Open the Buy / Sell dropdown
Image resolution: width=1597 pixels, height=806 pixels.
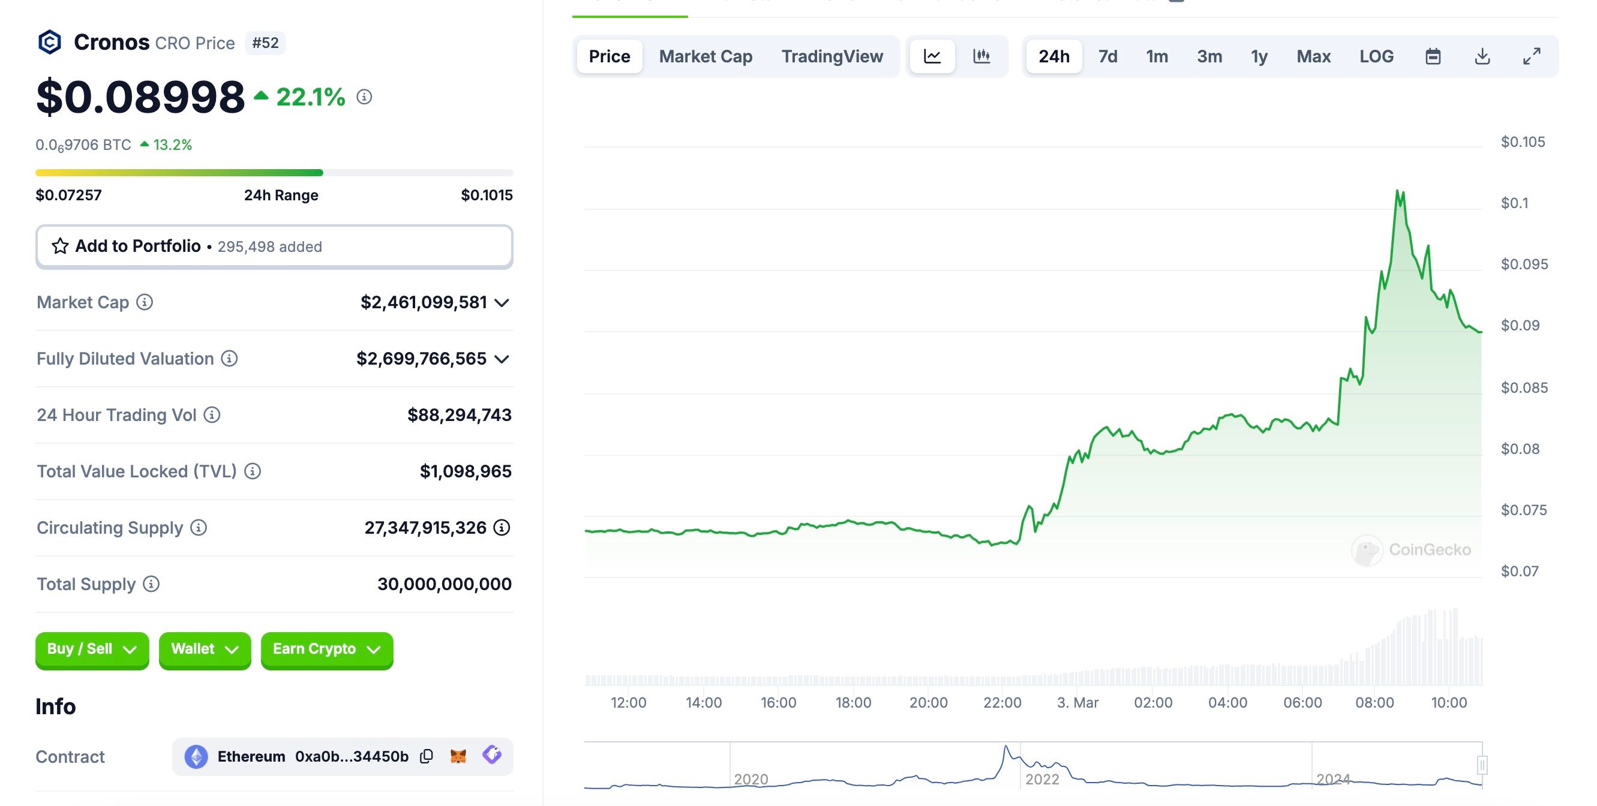(92, 649)
